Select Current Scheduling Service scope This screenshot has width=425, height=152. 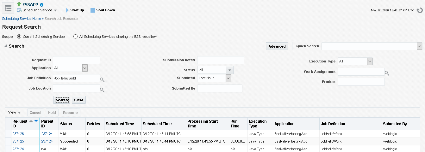(x=19, y=37)
